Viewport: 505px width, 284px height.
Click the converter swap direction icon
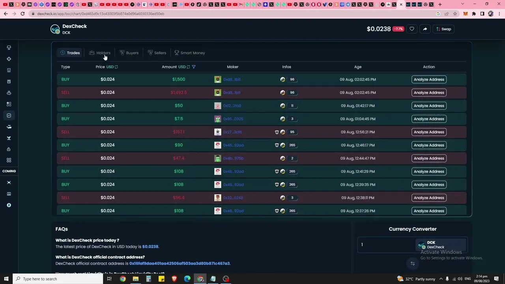(x=412, y=263)
